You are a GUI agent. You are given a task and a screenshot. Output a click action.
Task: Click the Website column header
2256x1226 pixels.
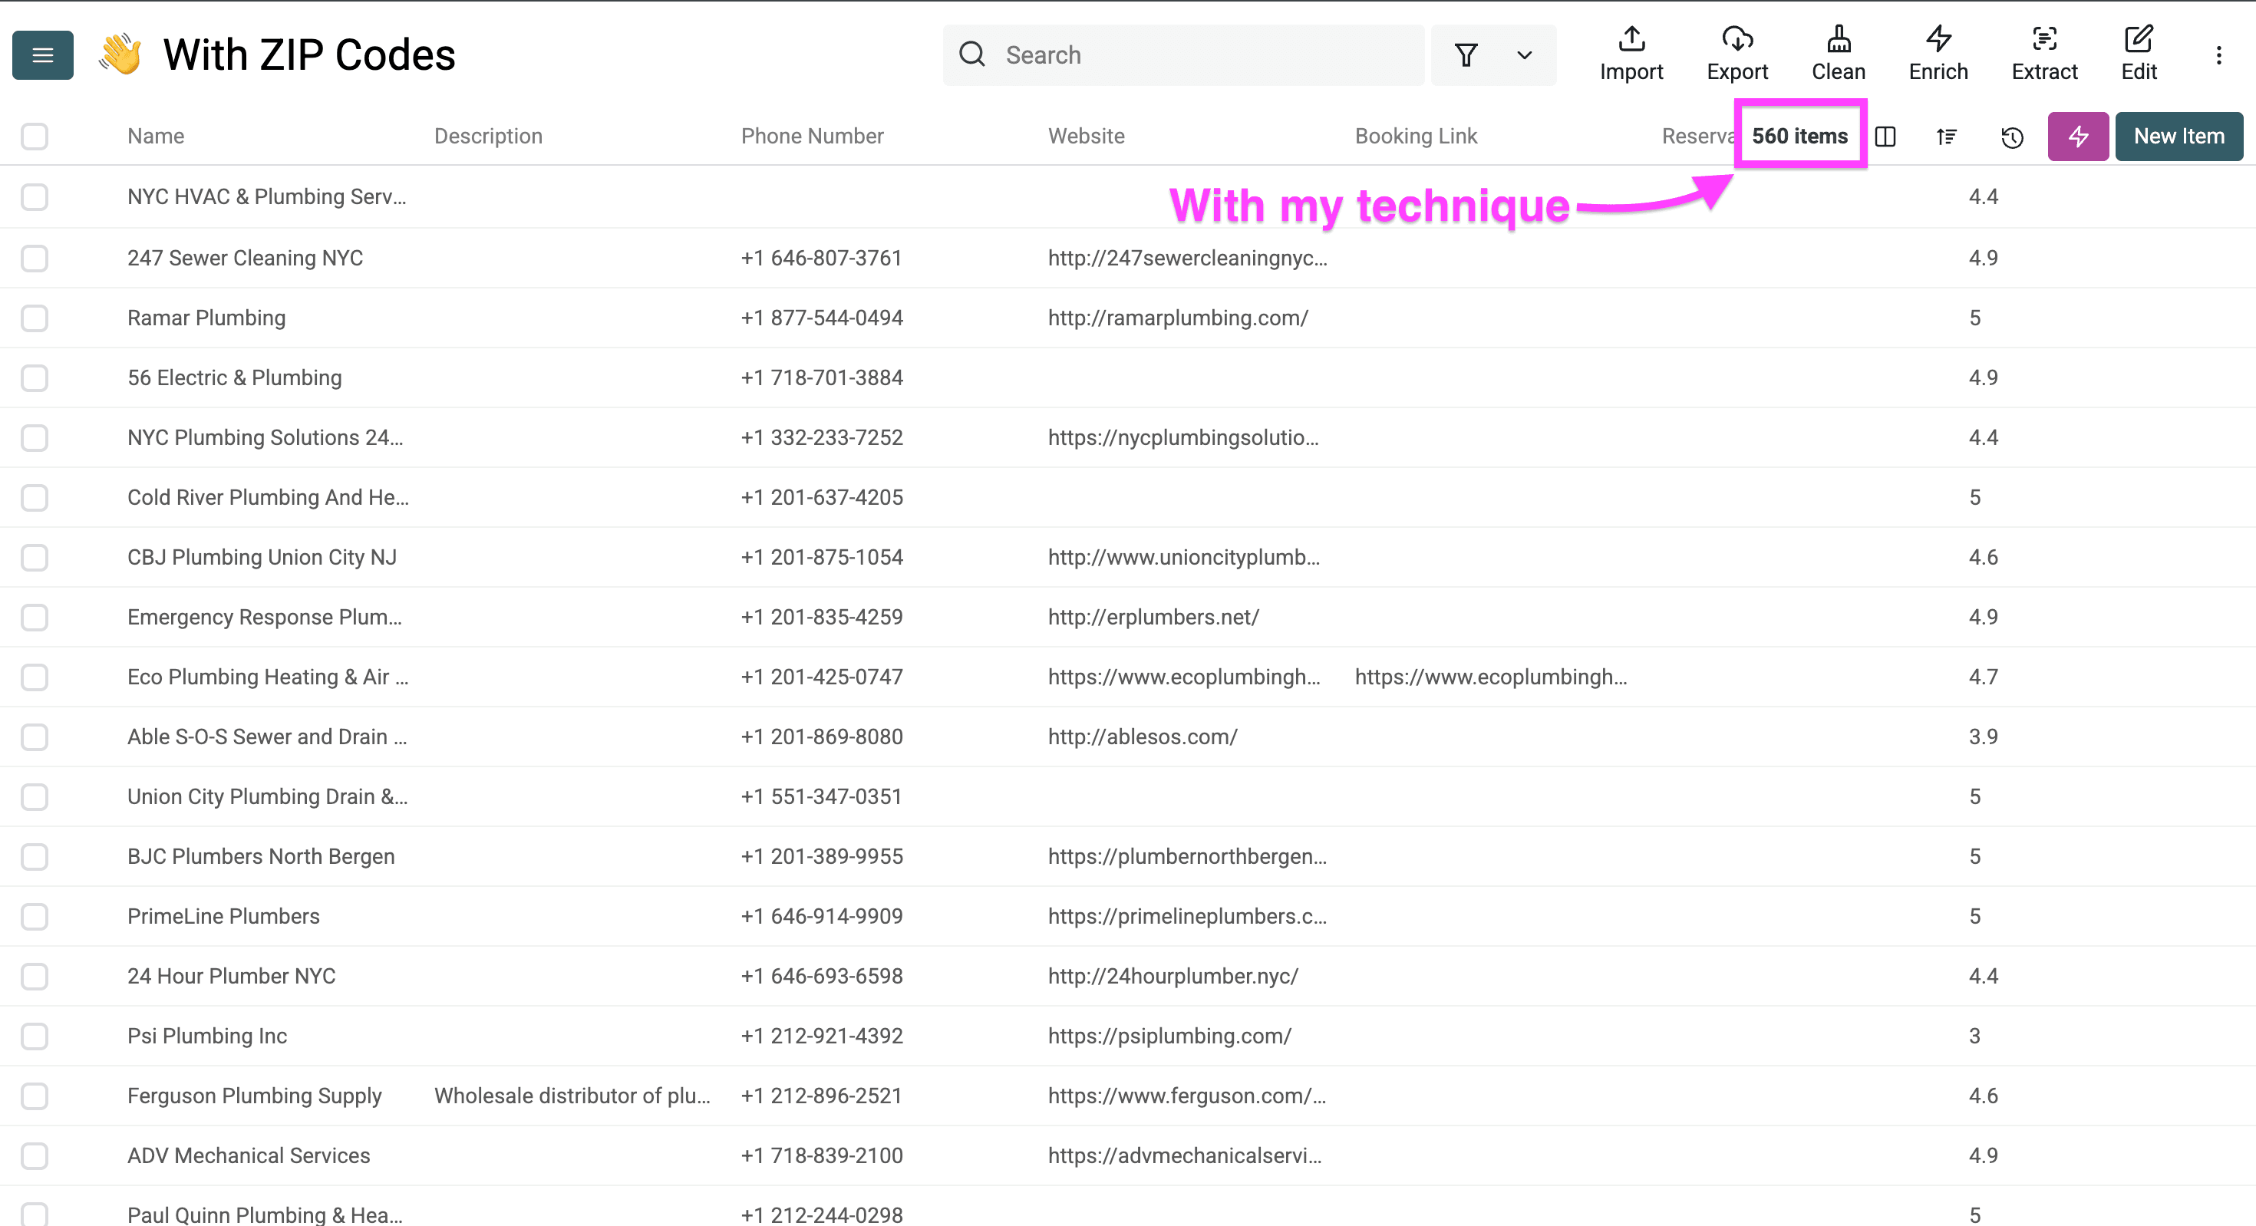pos(1086,137)
